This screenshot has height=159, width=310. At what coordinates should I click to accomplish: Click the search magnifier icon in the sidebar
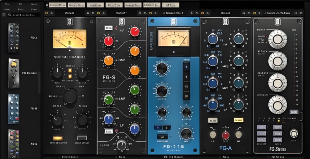(10, 15)
